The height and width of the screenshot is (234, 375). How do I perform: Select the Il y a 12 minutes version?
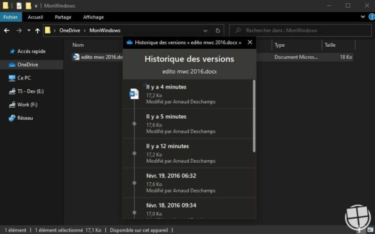[188, 153]
